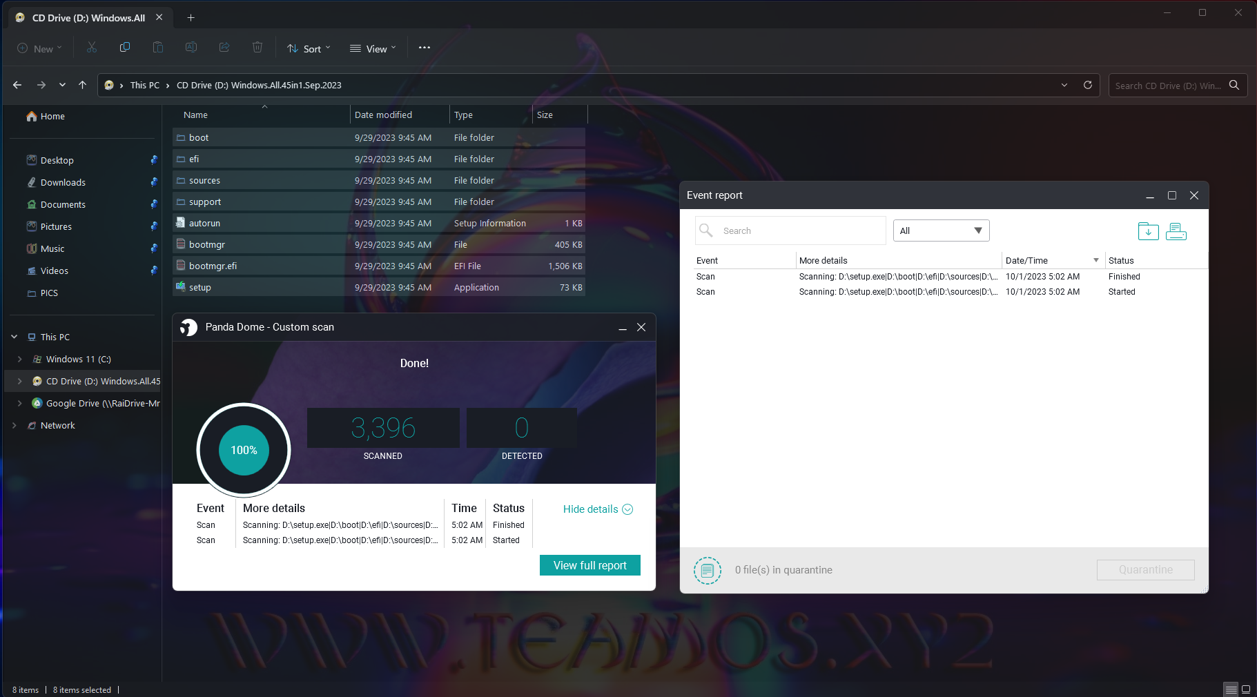Minimize the Panda Dome Custom scan window
The image size is (1257, 697).
[623, 328]
